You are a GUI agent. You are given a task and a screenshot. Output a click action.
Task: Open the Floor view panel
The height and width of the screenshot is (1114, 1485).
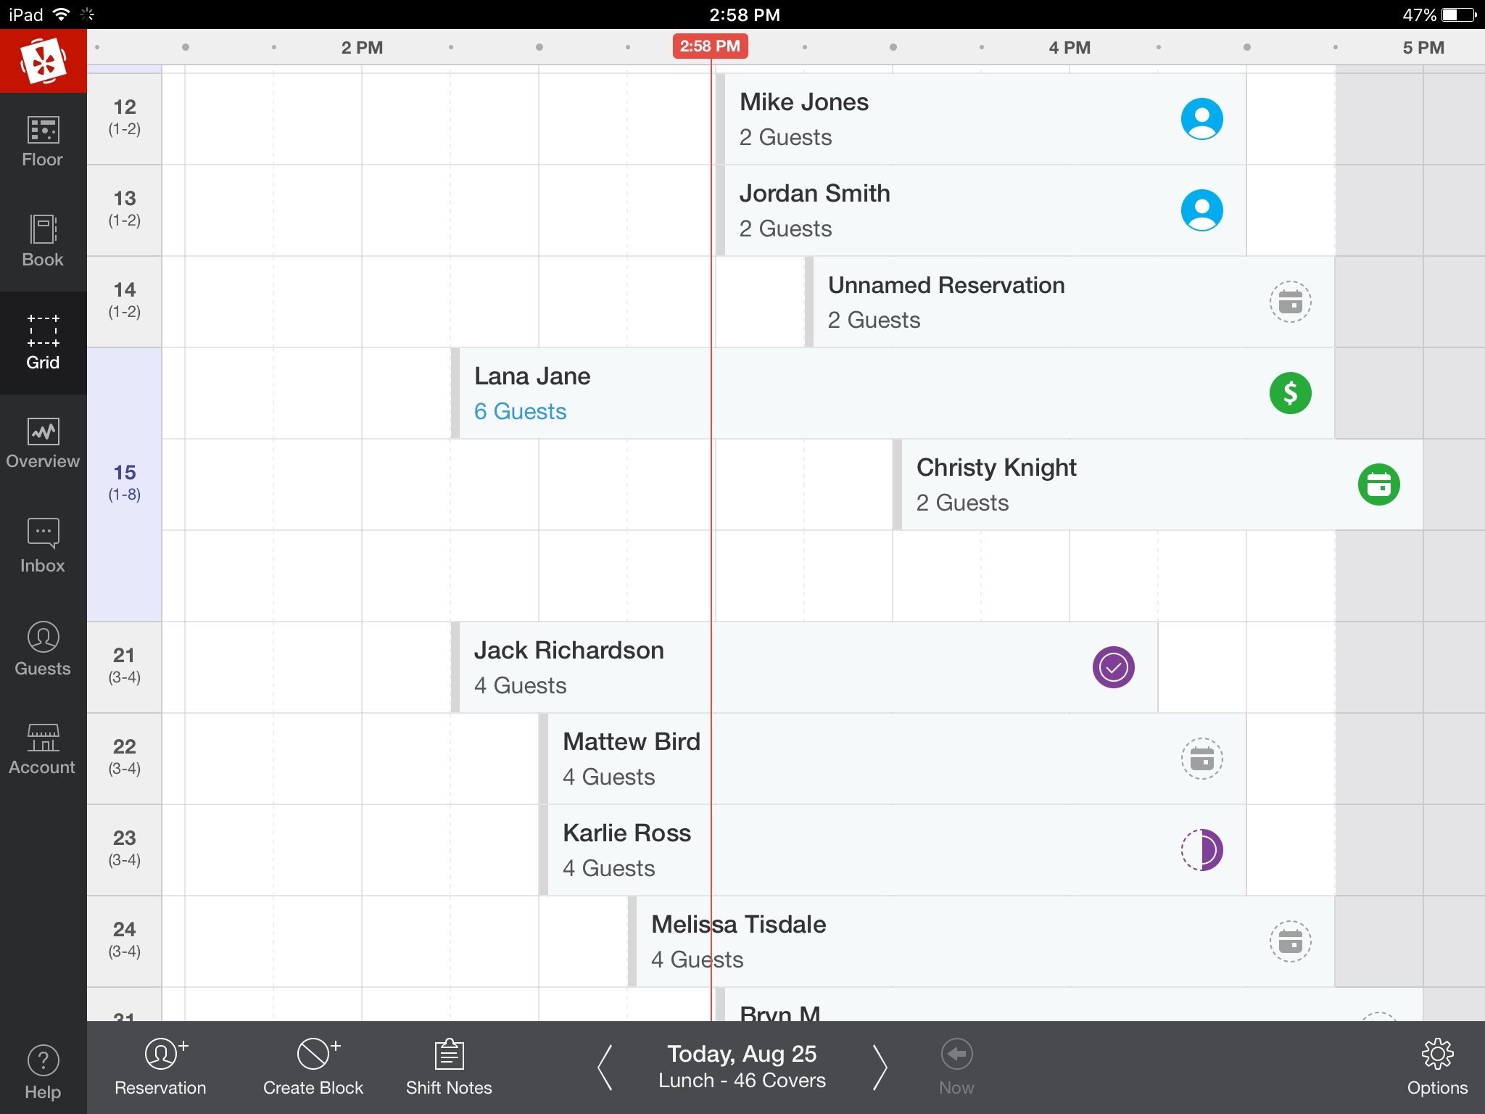(x=42, y=139)
